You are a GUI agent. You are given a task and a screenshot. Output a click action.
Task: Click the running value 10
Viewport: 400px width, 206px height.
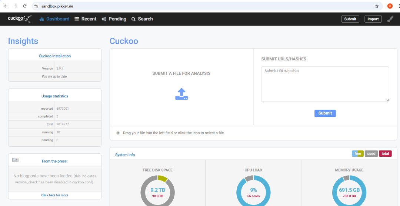[58, 132]
